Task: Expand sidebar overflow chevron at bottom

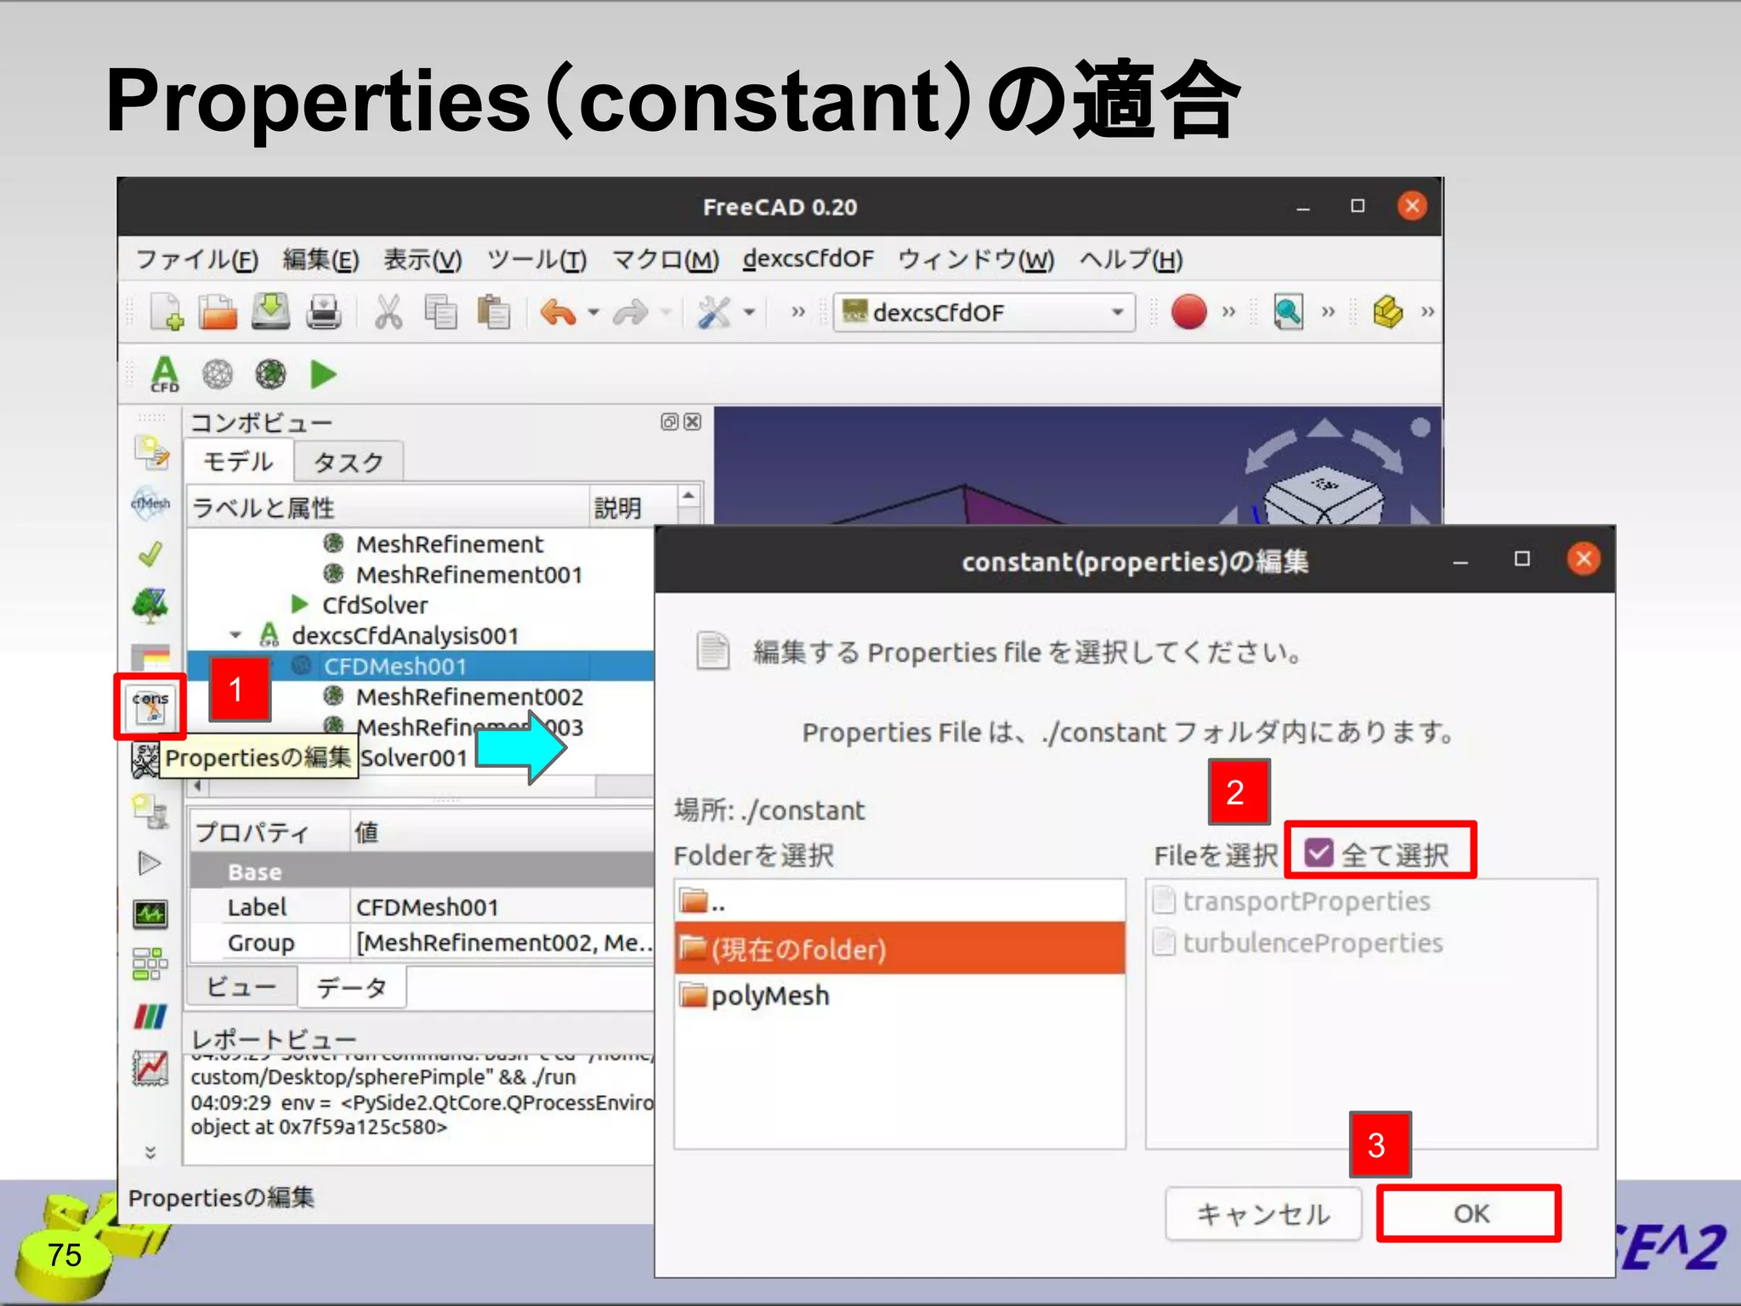Action: 150,1152
